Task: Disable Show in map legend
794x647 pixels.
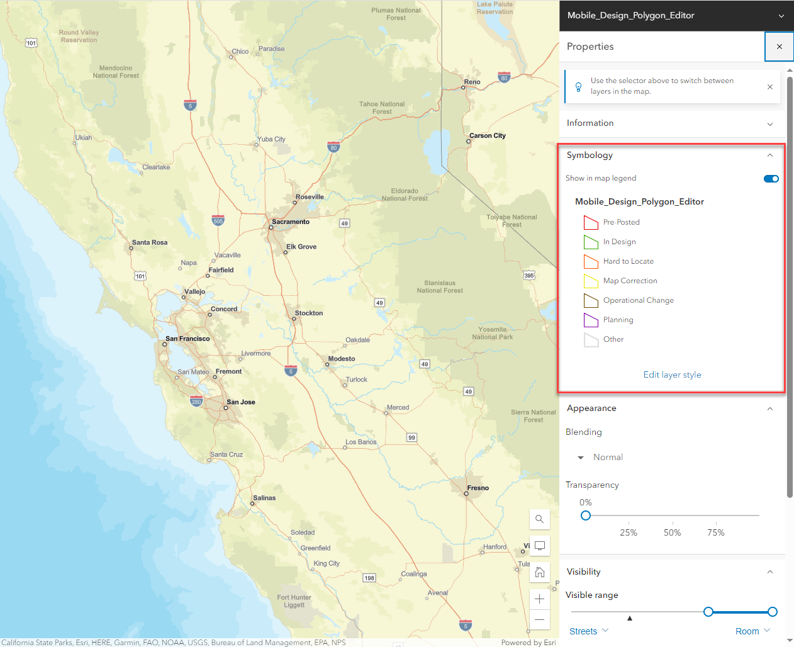Action: 771,178
